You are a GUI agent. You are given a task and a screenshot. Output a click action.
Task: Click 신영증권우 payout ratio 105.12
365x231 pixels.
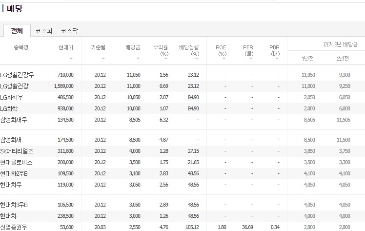click(192, 227)
